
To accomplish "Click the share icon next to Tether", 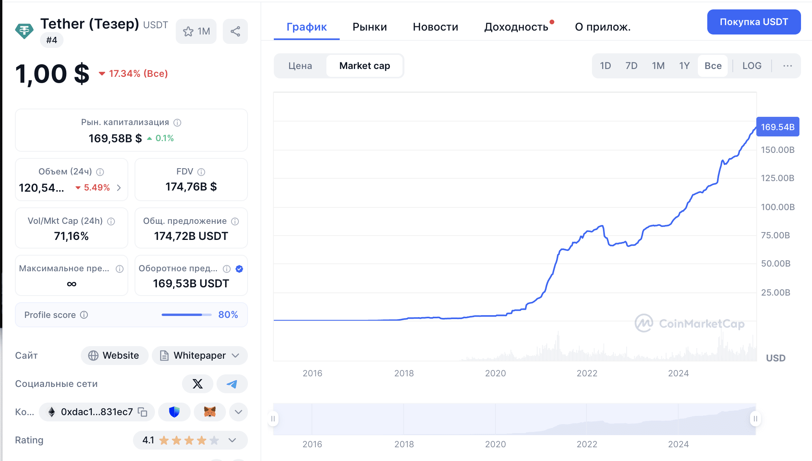I will coord(235,31).
